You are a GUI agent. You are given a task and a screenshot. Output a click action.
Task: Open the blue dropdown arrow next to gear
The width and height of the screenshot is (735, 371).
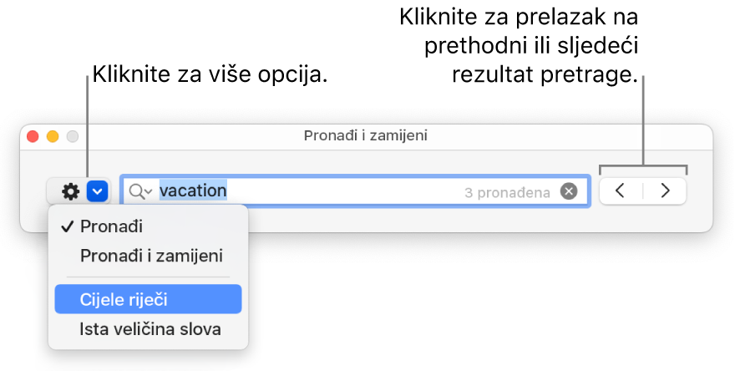click(x=98, y=191)
